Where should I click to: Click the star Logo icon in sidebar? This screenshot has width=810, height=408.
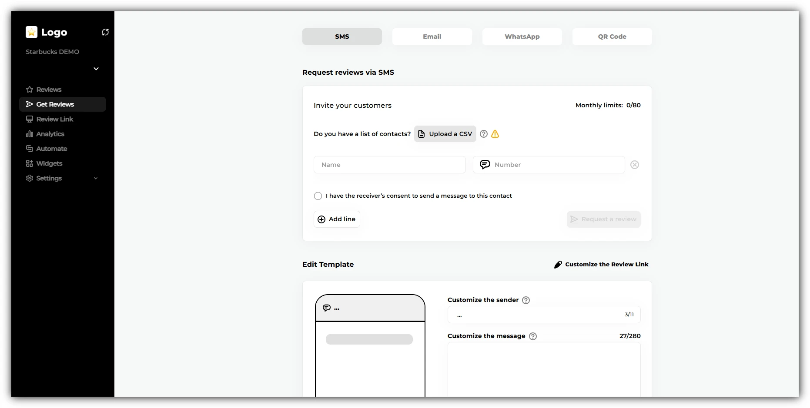(x=31, y=32)
